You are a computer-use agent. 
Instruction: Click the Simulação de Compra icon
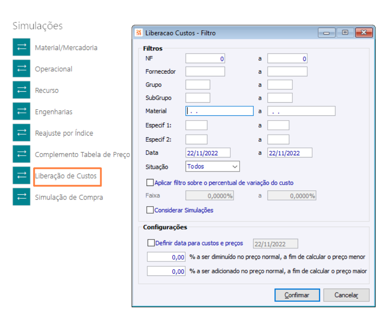pos(22,197)
